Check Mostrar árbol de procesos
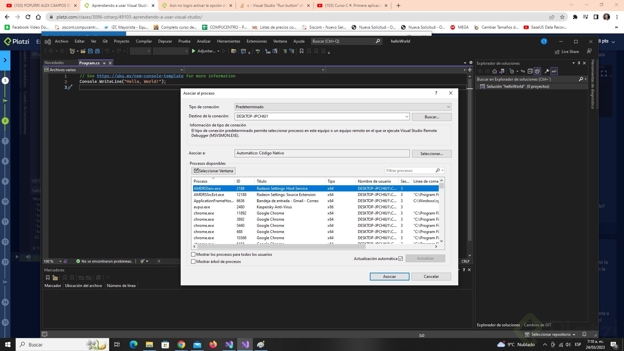The width and height of the screenshot is (624, 351). 193,262
